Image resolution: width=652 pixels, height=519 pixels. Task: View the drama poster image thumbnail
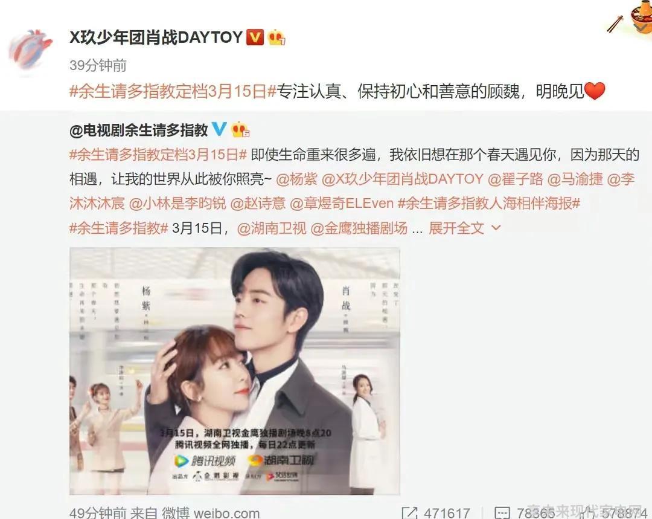click(x=234, y=371)
